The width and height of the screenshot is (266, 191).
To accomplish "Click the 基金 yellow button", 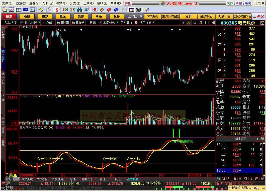I will pyautogui.click(x=63, y=16).
